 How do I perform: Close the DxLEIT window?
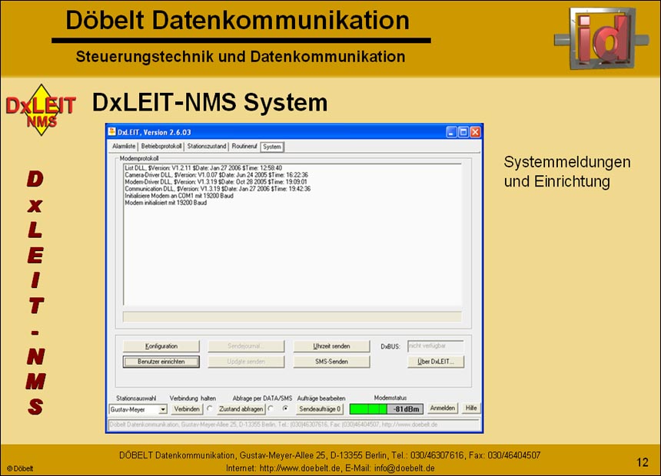pyautogui.click(x=475, y=132)
